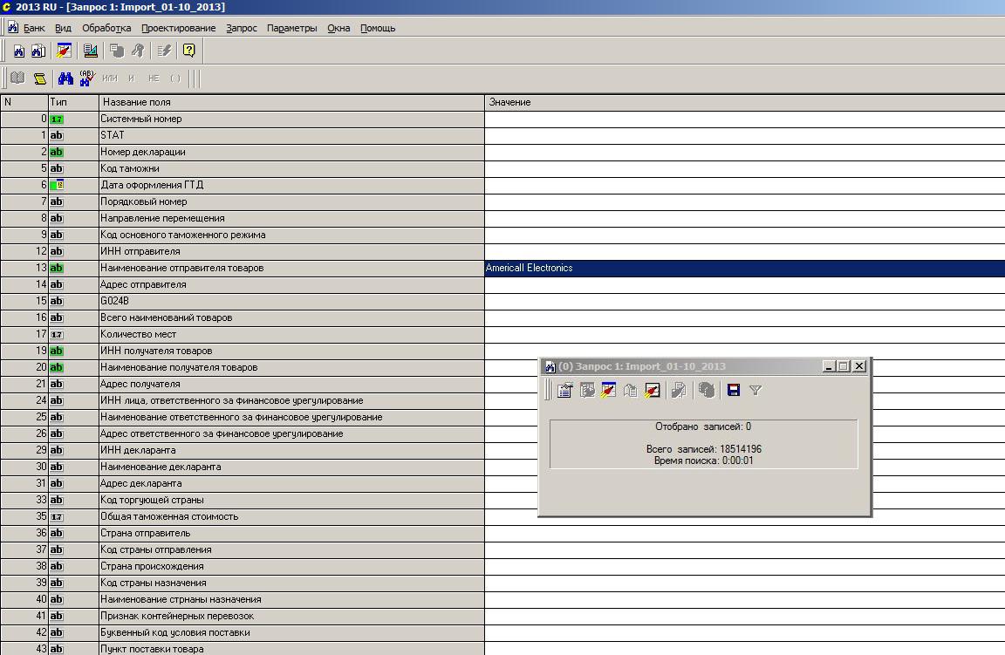Click the Название поля column header
Screen dimensions: 1005x655
pos(291,102)
